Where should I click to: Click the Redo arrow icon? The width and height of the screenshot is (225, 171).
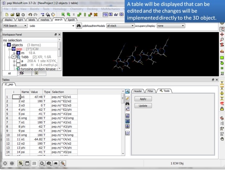coord(36,14)
